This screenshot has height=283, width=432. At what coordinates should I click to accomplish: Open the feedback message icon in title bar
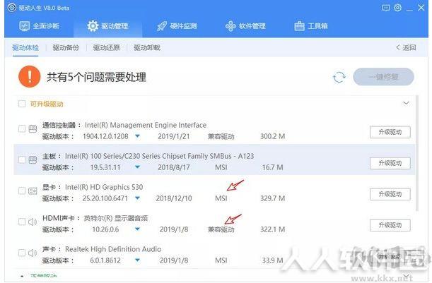click(386, 8)
